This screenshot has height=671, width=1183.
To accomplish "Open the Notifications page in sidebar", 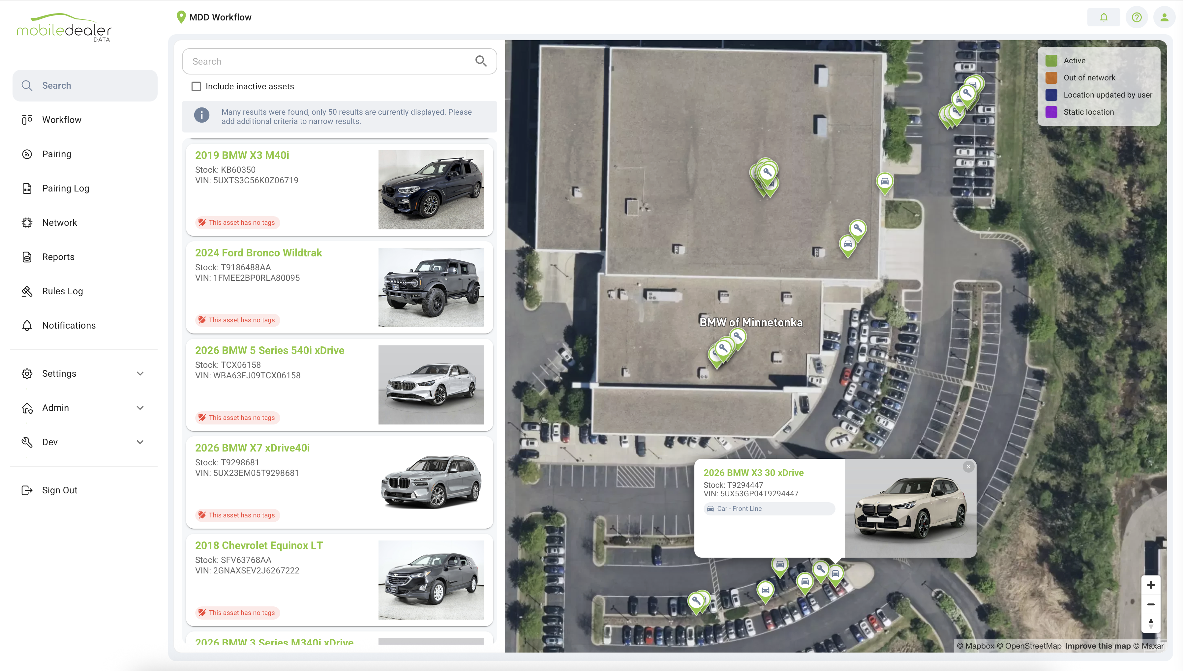I will point(85,325).
